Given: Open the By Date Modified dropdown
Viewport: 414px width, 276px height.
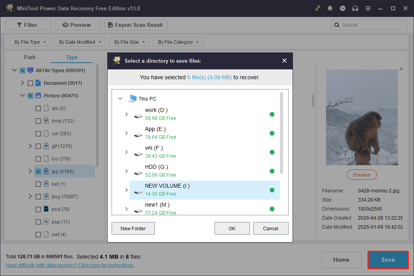Looking at the screenshot, I should (80, 42).
